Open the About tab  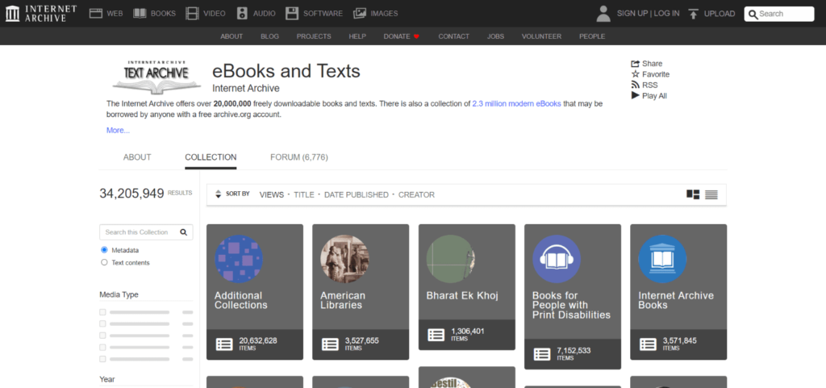(x=137, y=157)
